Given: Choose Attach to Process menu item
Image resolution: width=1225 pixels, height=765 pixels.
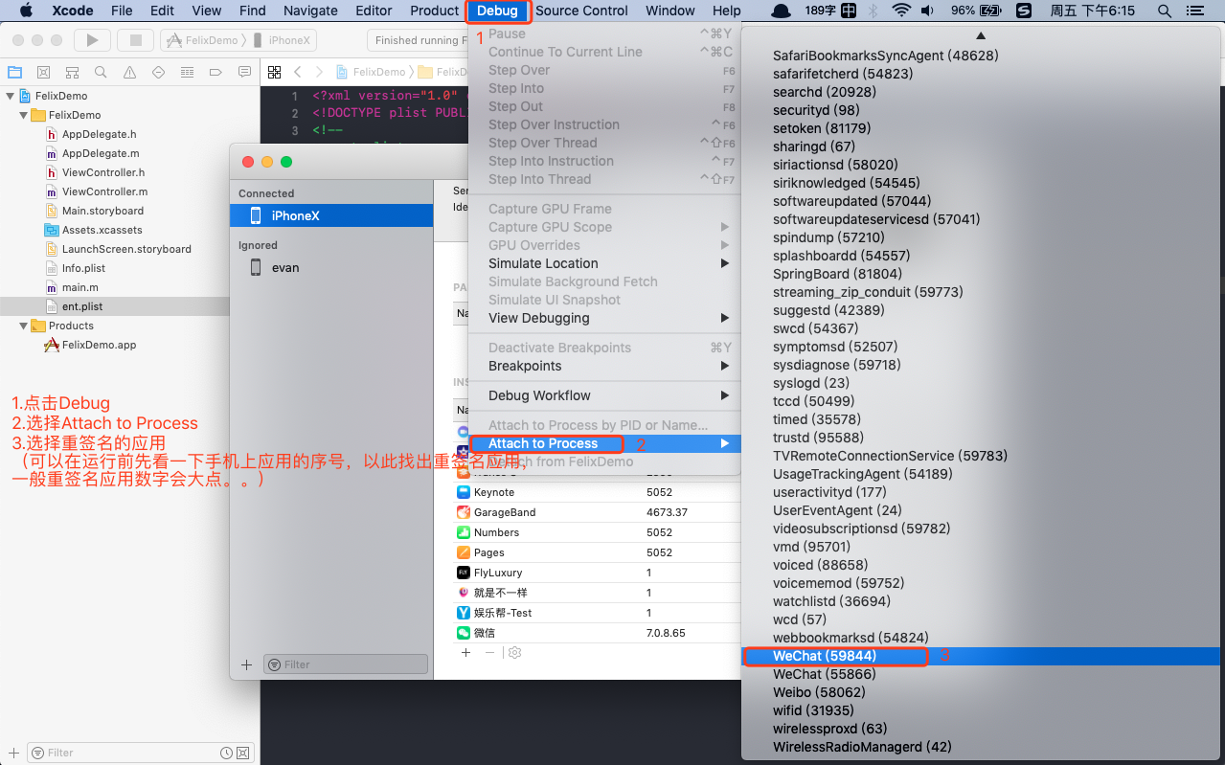Looking at the screenshot, I should [x=605, y=443].
